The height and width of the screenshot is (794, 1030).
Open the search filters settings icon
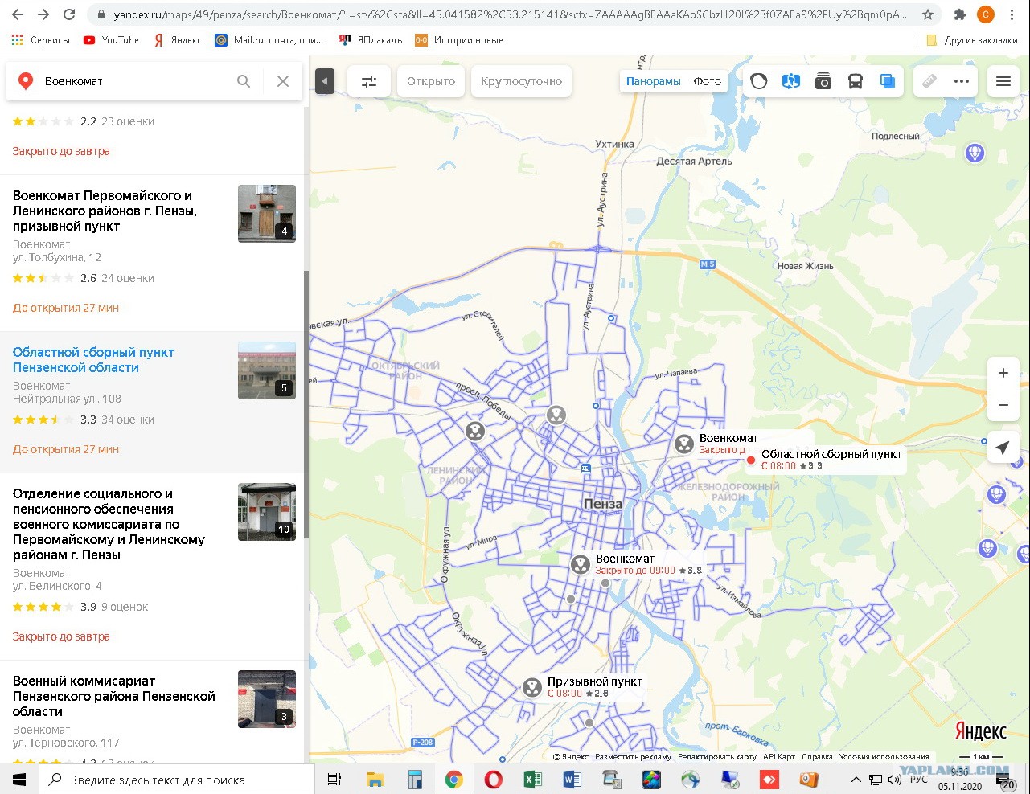click(369, 81)
